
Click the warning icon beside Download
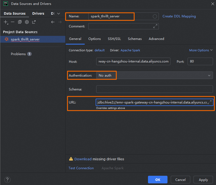(x=71, y=159)
